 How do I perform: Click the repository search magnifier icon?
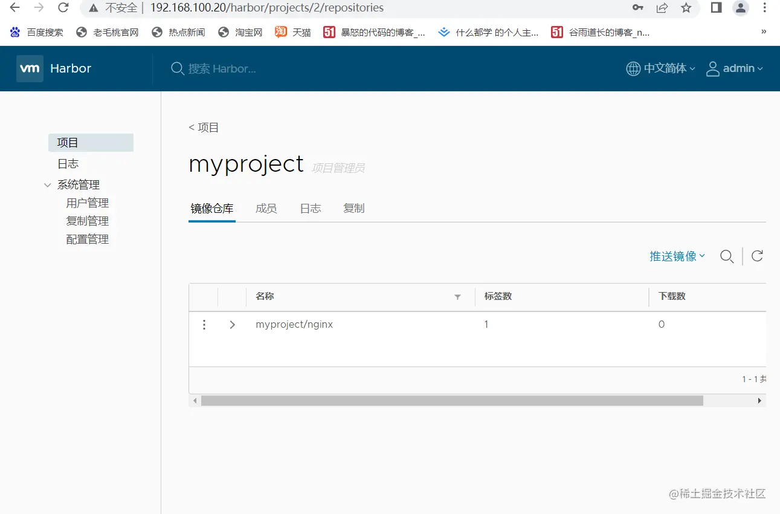tap(727, 256)
